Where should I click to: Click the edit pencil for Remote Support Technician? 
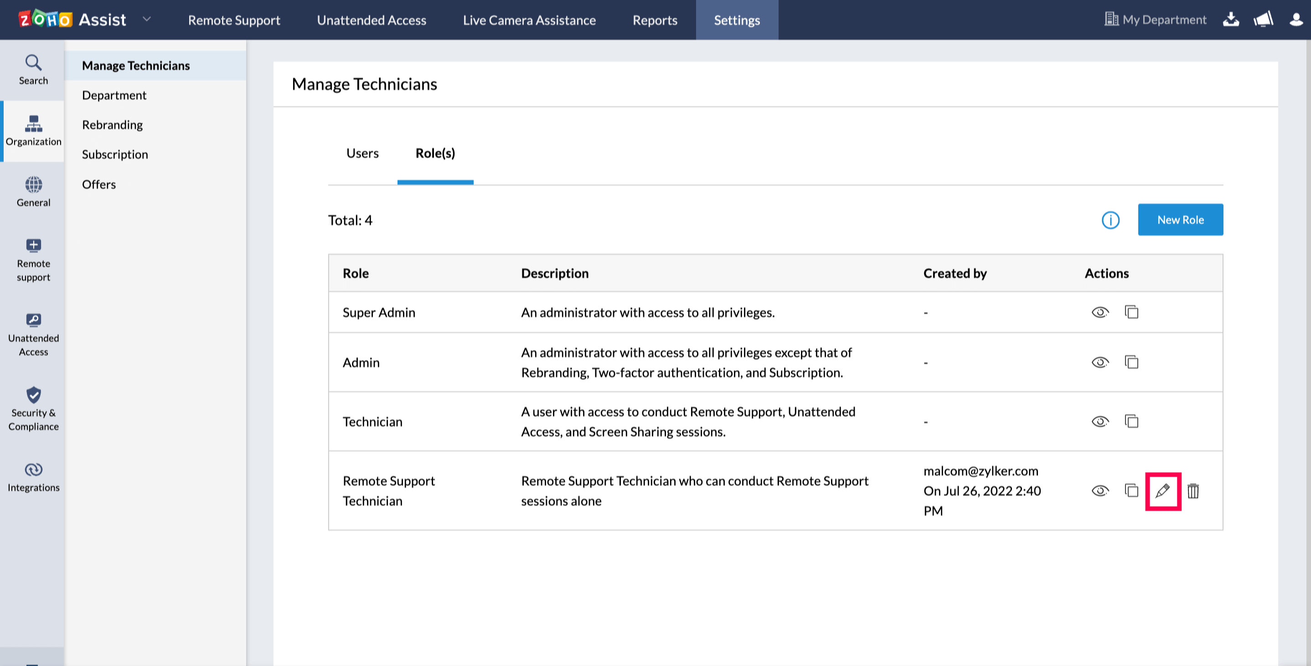[1162, 491]
